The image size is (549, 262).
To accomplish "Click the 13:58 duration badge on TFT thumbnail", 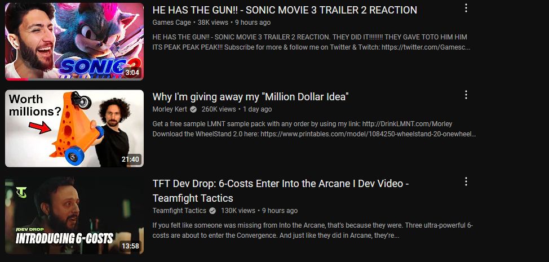I will (130, 246).
